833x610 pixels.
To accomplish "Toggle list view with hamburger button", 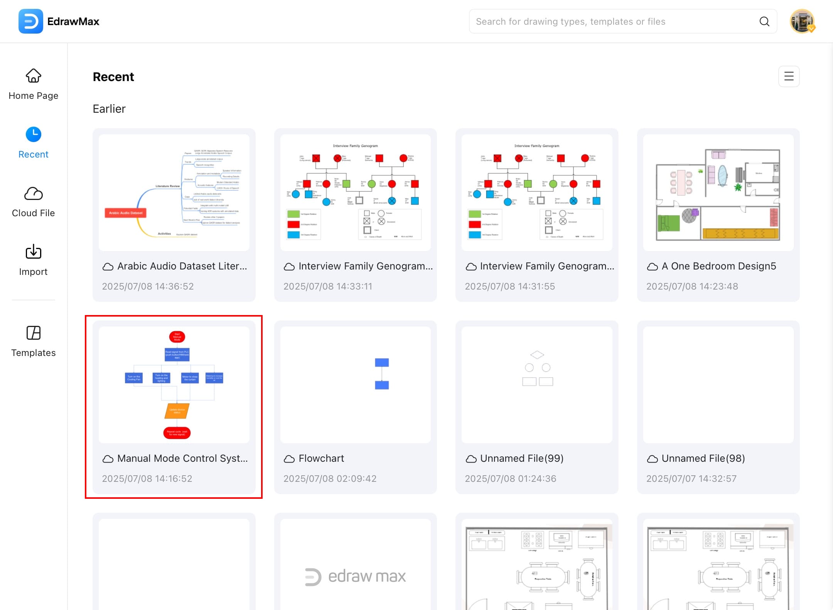I will tap(789, 76).
